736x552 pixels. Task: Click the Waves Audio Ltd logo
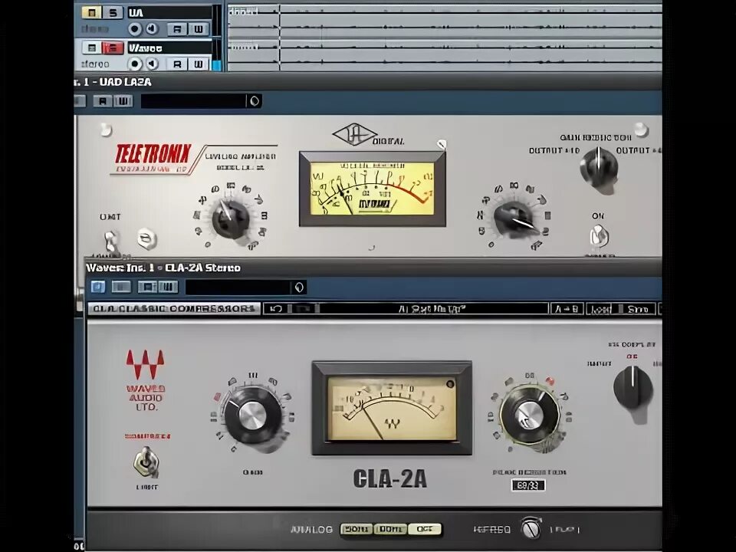146,380
